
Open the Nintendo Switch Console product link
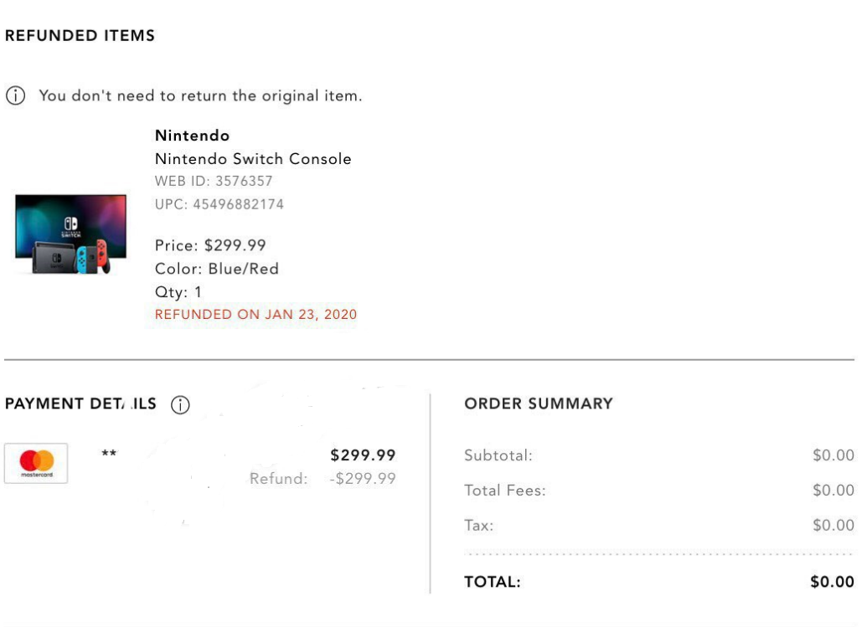(x=253, y=159)
